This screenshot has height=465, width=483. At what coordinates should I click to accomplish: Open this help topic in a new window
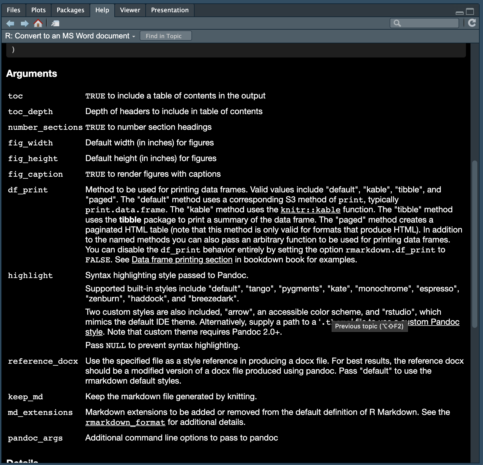[55, 23]
